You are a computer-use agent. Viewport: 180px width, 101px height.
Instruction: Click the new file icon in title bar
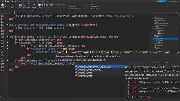(x=5, y=1)
